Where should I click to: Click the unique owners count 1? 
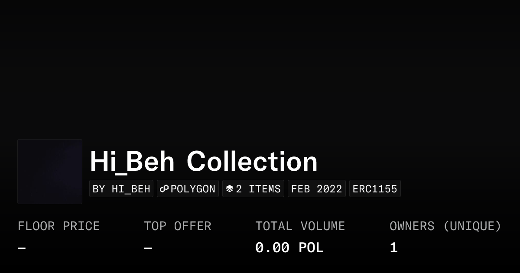(x=393, y=248)
